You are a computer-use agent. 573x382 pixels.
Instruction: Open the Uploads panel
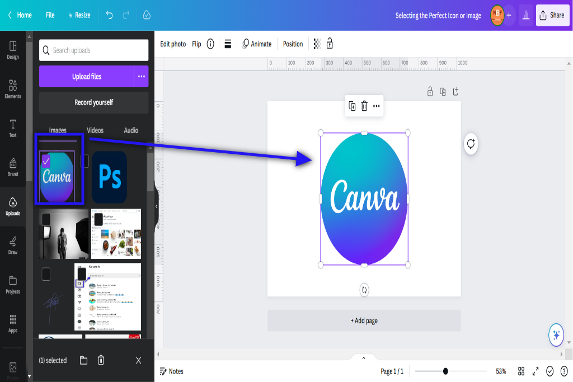13,206
